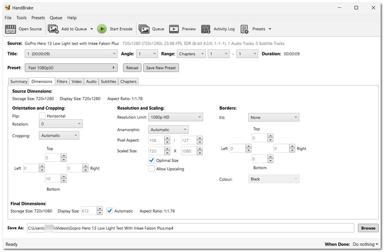
Task: Open the Tools menu
Action: point(22,18)
